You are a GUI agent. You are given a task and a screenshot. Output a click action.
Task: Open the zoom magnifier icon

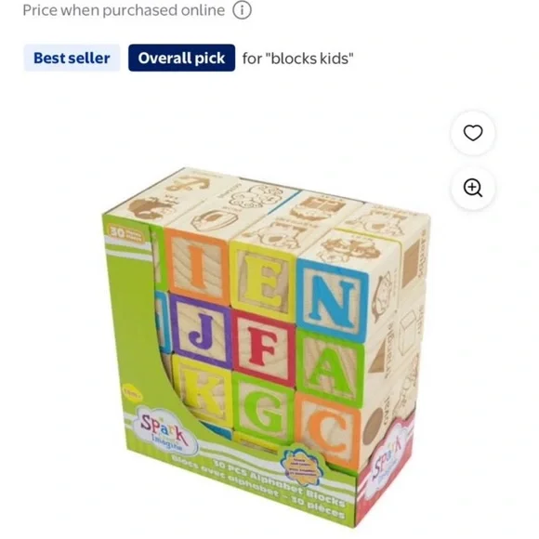click(x=473, y=188)
